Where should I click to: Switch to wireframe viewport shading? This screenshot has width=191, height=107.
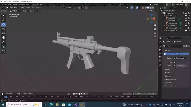[146, 8]
